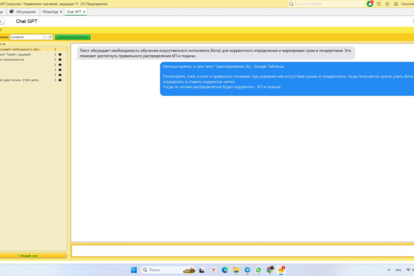Click the green Заполнить по шаблону button
Screen dimensions: 414x276
point(73,37)
